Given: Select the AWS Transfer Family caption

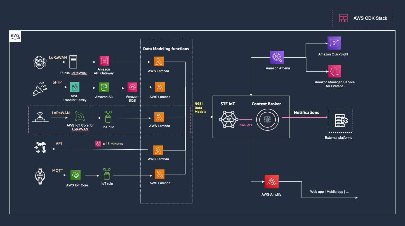Looking at the screenshot, I should 75,98.
